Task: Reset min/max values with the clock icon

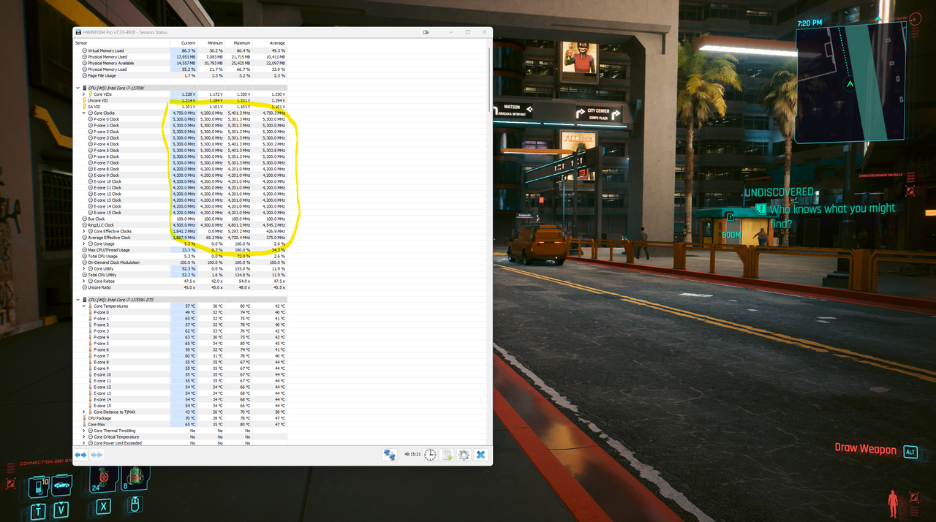Action: tap(430, 455)
